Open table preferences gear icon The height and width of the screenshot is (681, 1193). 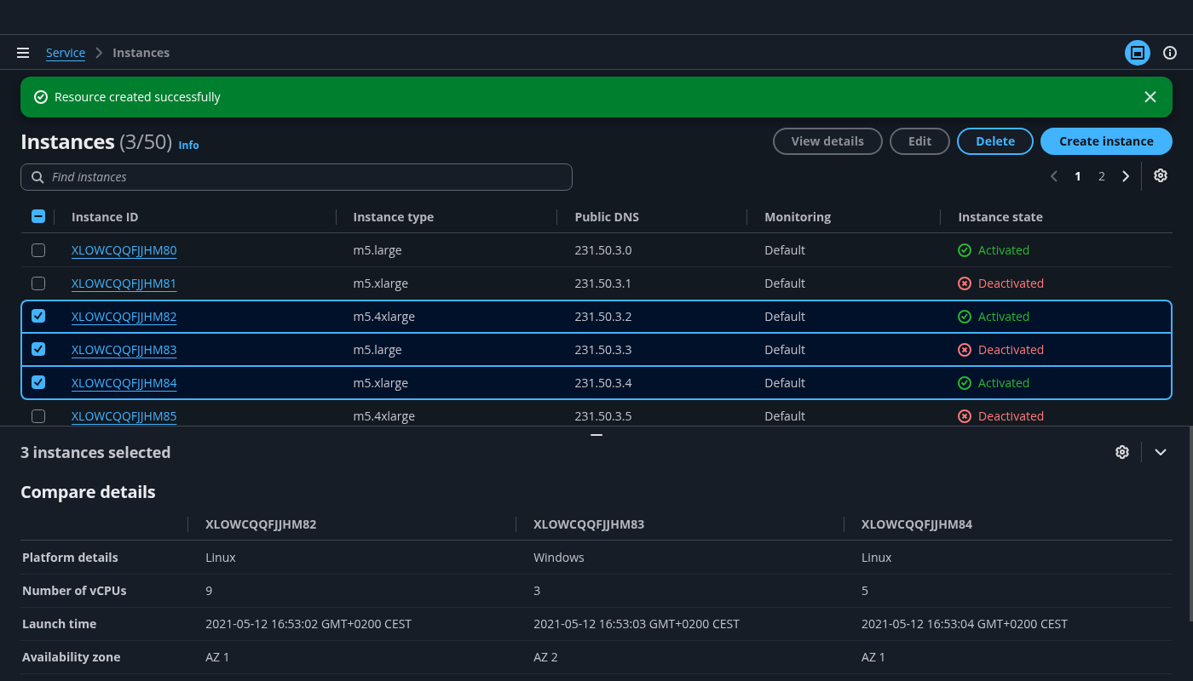click(1160, 175)
